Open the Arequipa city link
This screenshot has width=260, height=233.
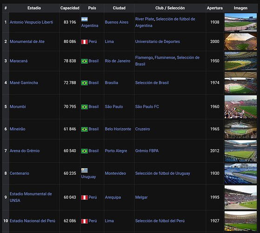tap(113, 197)
